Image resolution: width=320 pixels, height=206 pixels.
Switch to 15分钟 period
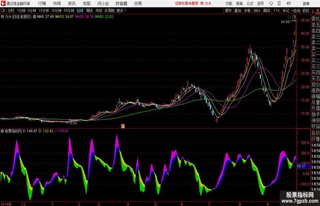[x=44, y=11]
